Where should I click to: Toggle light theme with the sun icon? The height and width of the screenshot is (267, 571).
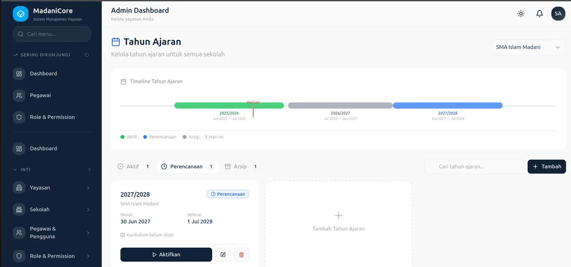point(521,14)
